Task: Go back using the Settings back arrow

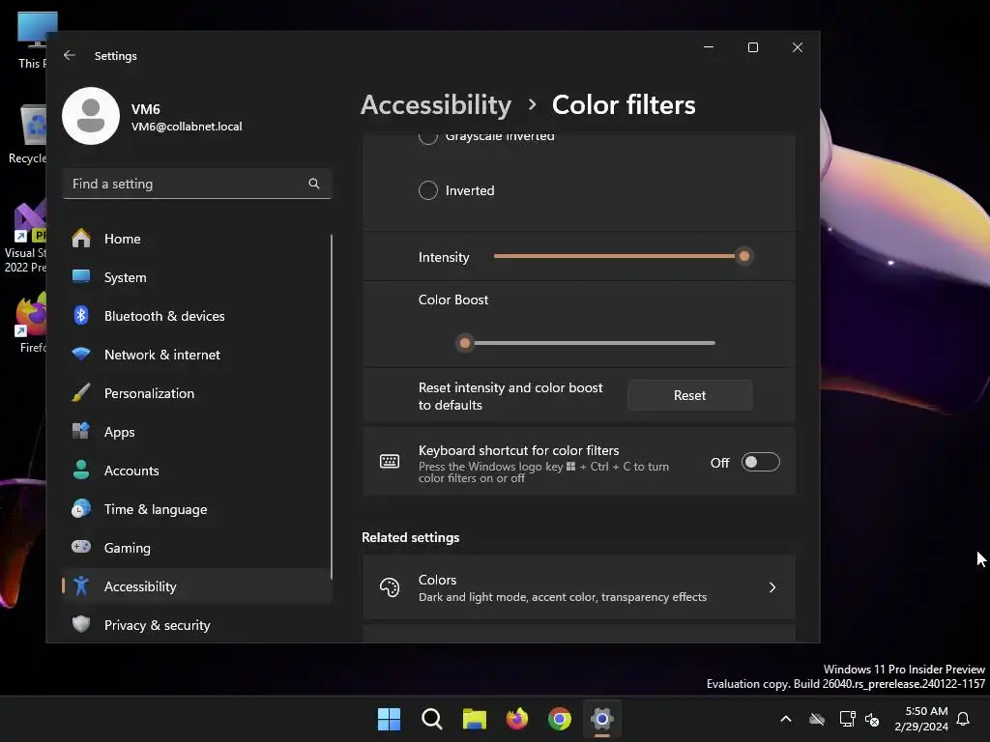Action: pyautogui.click(x=70, y=55)
